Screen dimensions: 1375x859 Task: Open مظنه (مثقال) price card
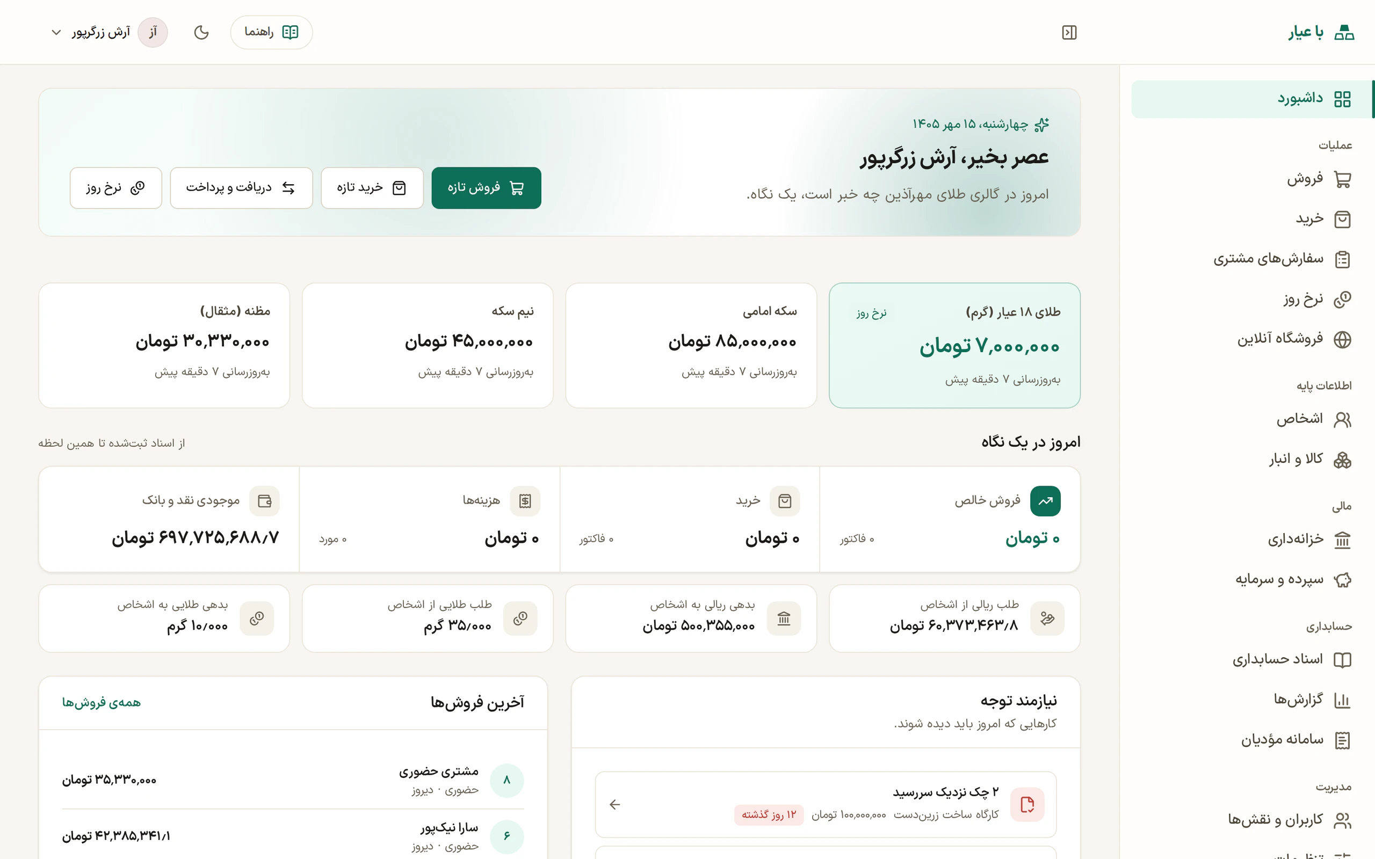(164, 345)
